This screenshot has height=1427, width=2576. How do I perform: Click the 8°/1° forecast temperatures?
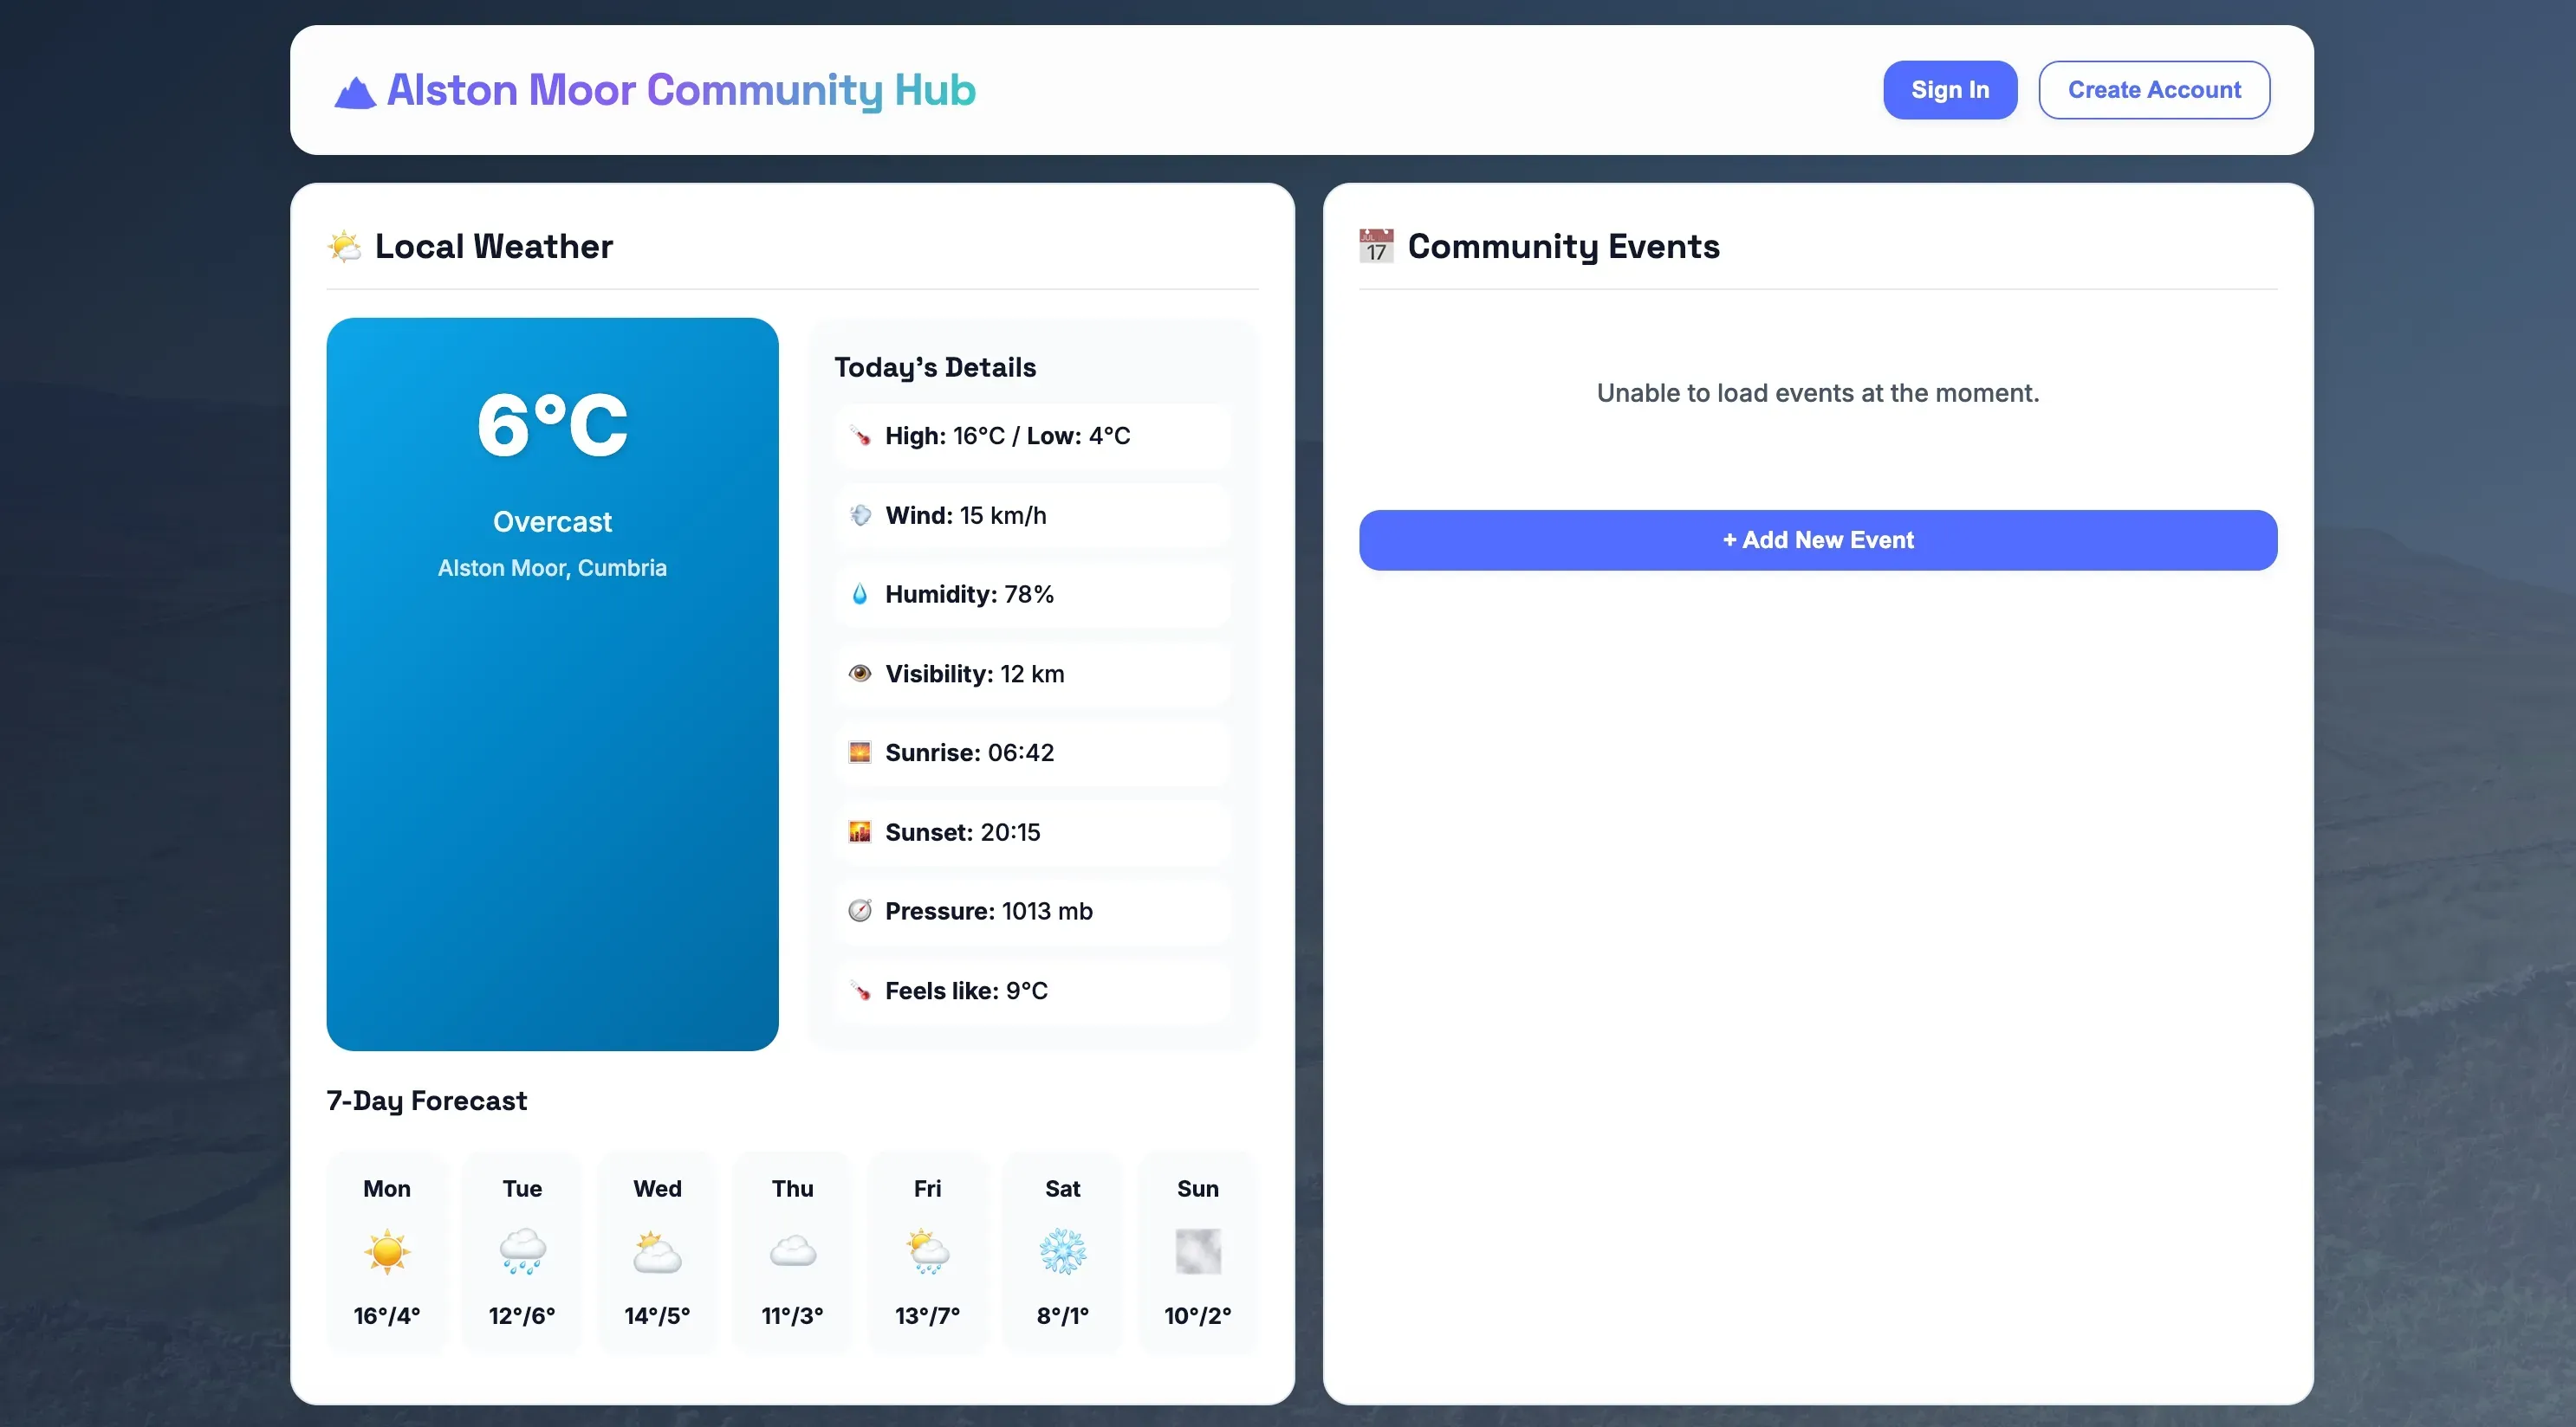[x=1063, y=1316]
